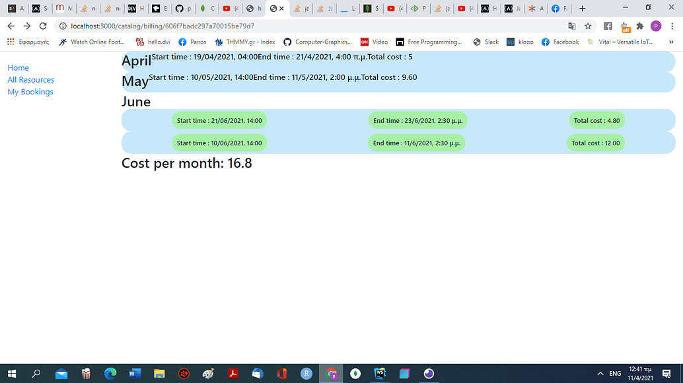Screen dimensions: 683x383
Task: Open Microsoft Word from the taskbar
Action: coord(135,374)
